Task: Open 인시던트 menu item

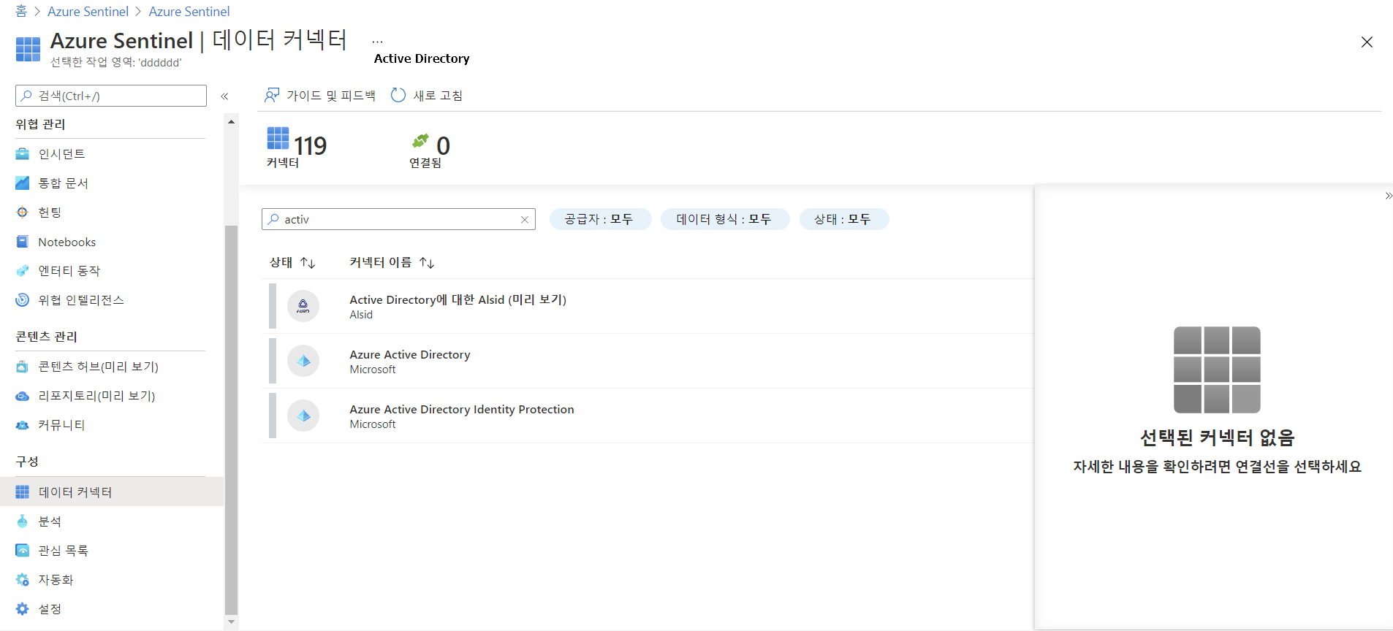Action: coord(61,154)
